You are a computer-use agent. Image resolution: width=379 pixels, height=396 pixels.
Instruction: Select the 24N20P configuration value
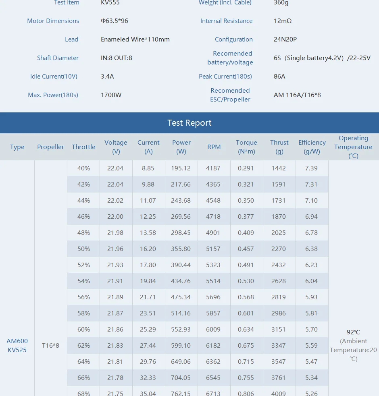pos(285,39)
